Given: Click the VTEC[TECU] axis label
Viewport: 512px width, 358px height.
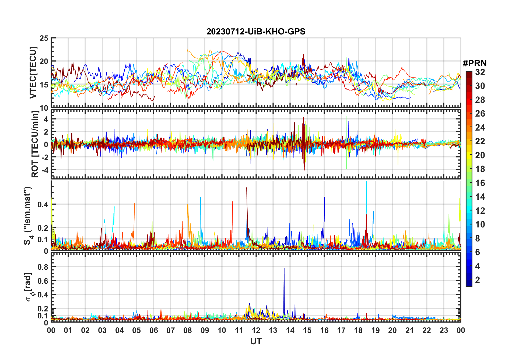Looking at the screenshot, I should [33, 73].
